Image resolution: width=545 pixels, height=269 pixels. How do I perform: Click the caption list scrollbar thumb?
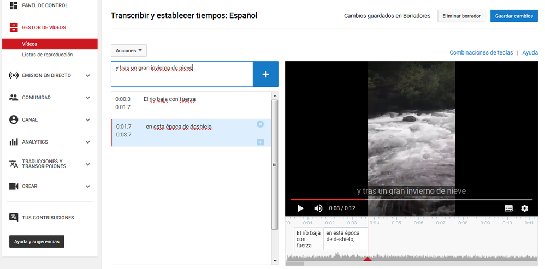point(275,165)
